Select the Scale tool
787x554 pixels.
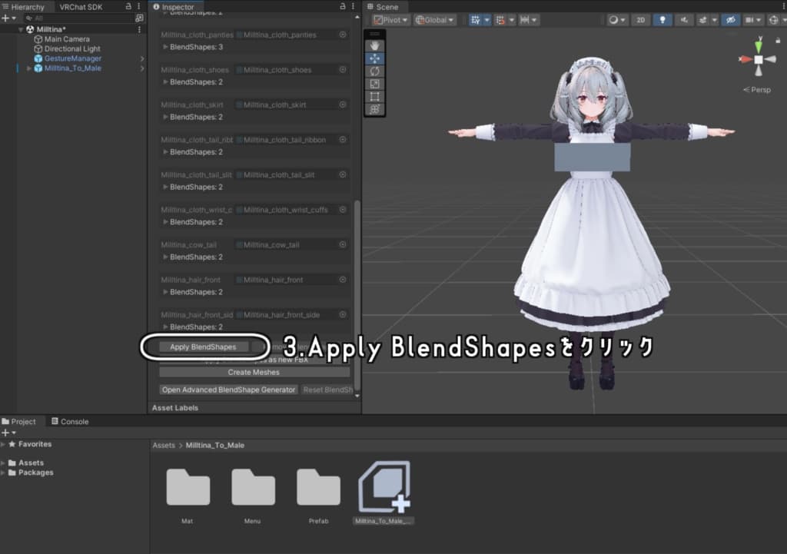pyautogui.click(x=374, y=84)
